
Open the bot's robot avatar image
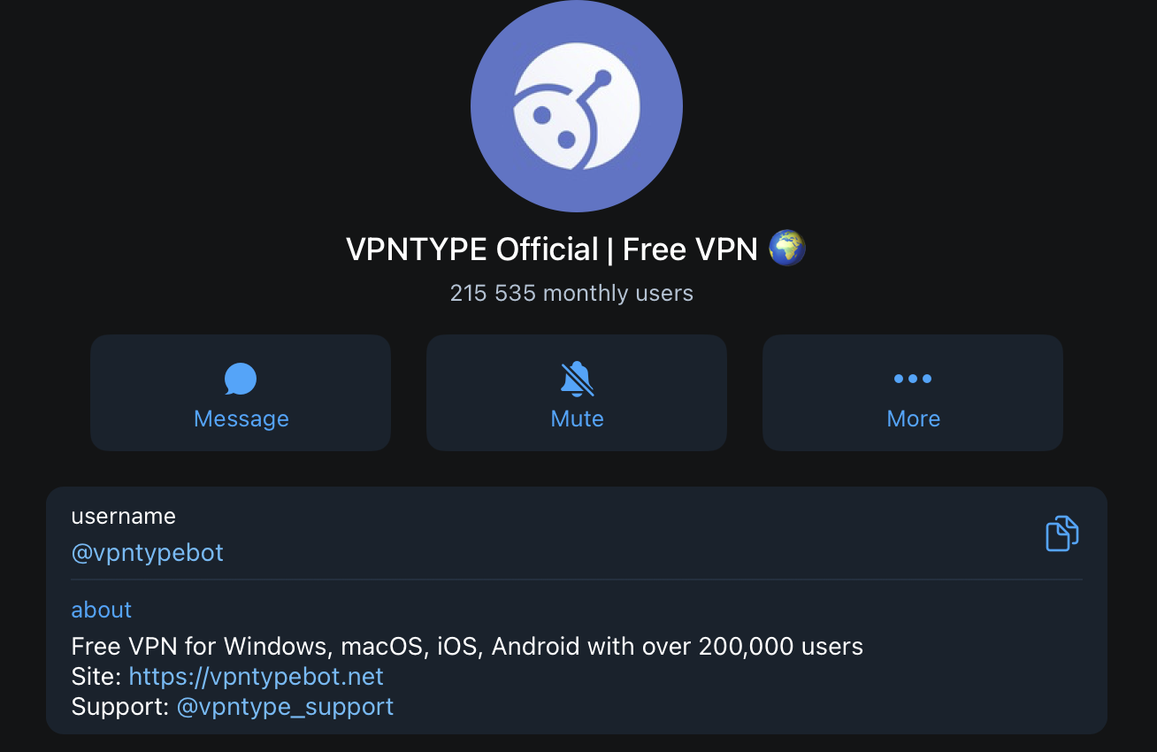click(576, 106)
